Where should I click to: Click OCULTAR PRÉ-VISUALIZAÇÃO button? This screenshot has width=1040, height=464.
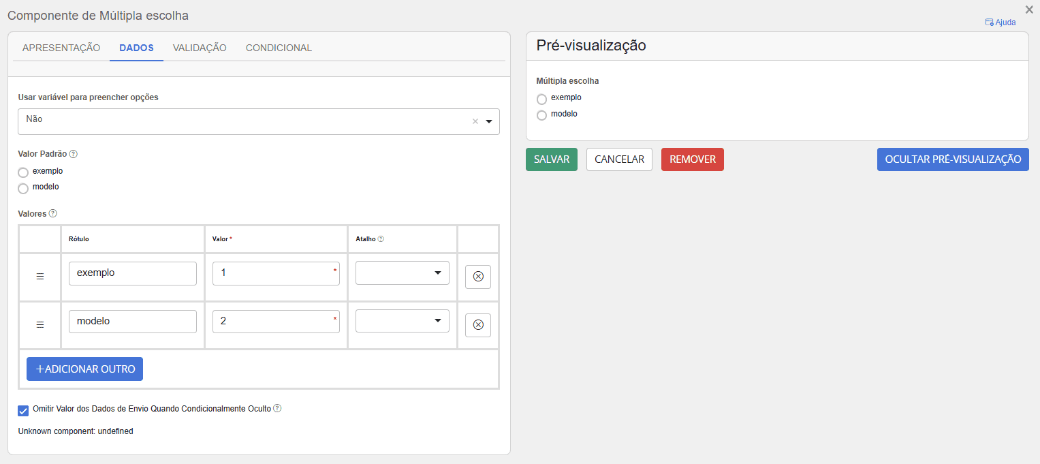click(x=953, y=159)
